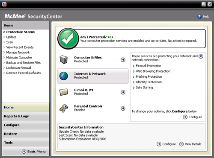Open the Restore menu in sidebar
The width and height of the screenshot is (214, 158).
26,134
